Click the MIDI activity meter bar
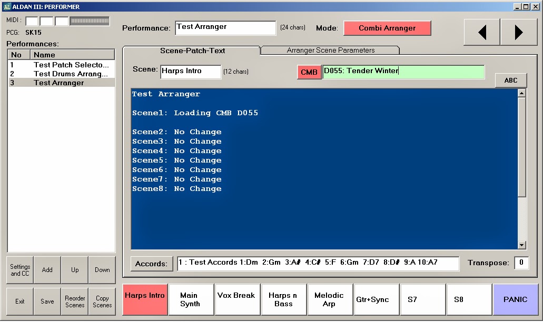Viewport: 543px width, 322px height. [90, 21]
